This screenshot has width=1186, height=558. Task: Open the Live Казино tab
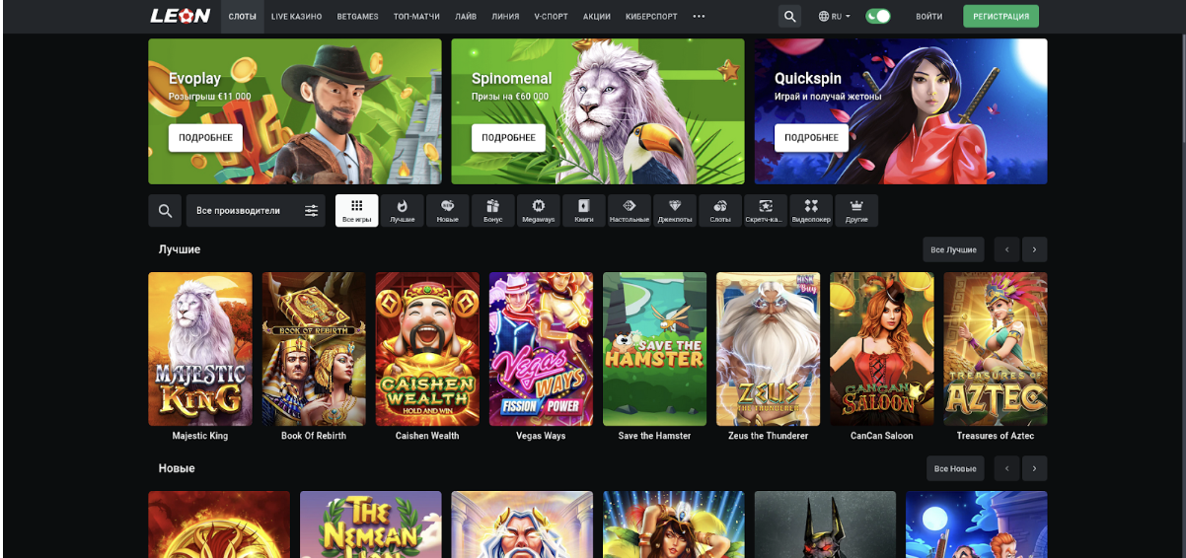[x=296, y=17]
